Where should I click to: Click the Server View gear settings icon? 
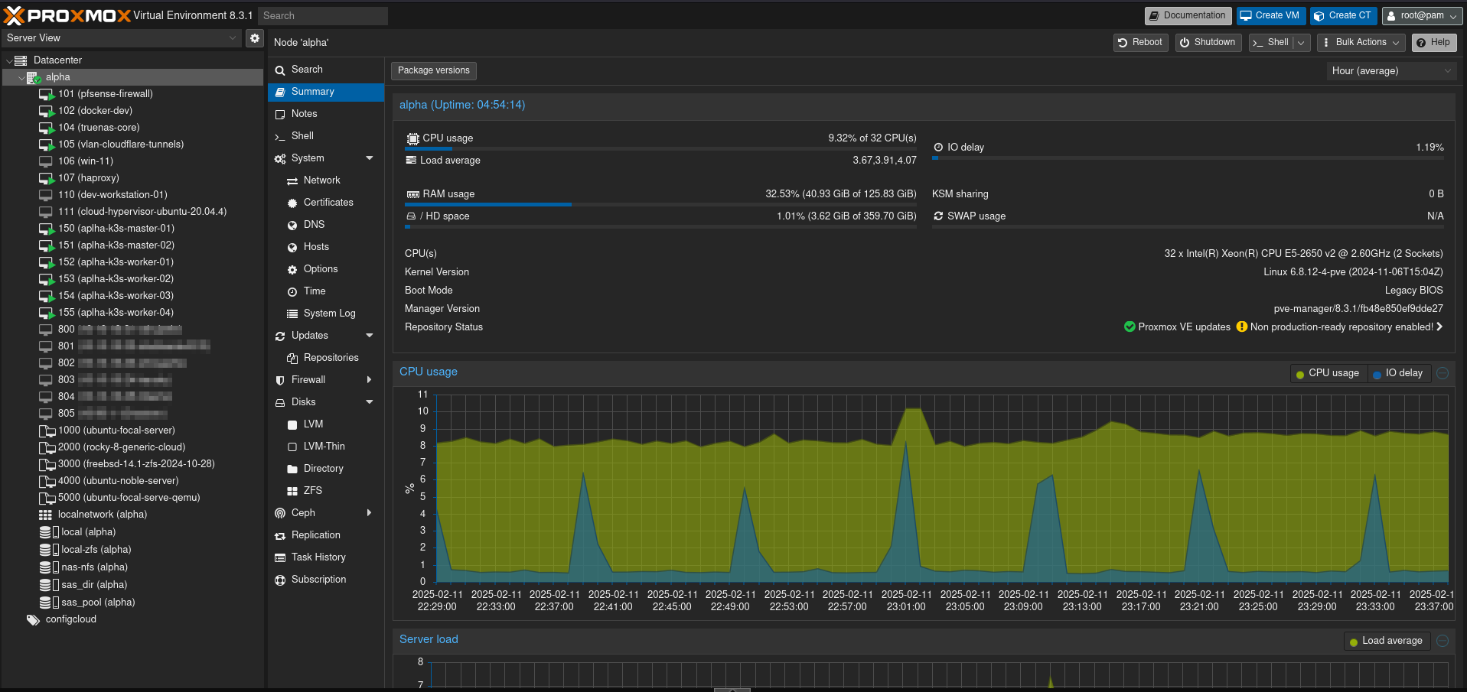click(x=255, y=38)
